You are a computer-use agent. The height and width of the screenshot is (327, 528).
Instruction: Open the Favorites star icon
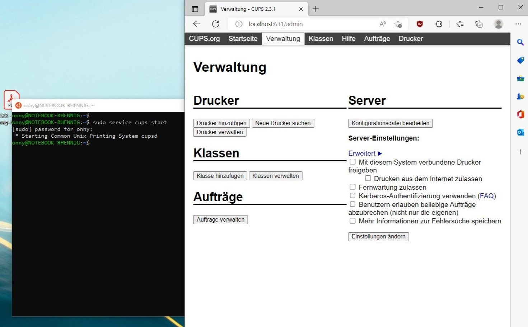[459, 24]
